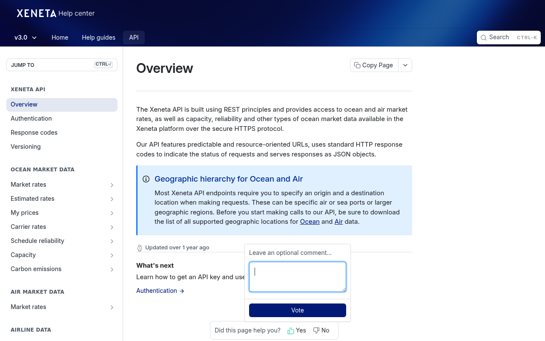Click the arrow next to Authentication link

point(182,291)
